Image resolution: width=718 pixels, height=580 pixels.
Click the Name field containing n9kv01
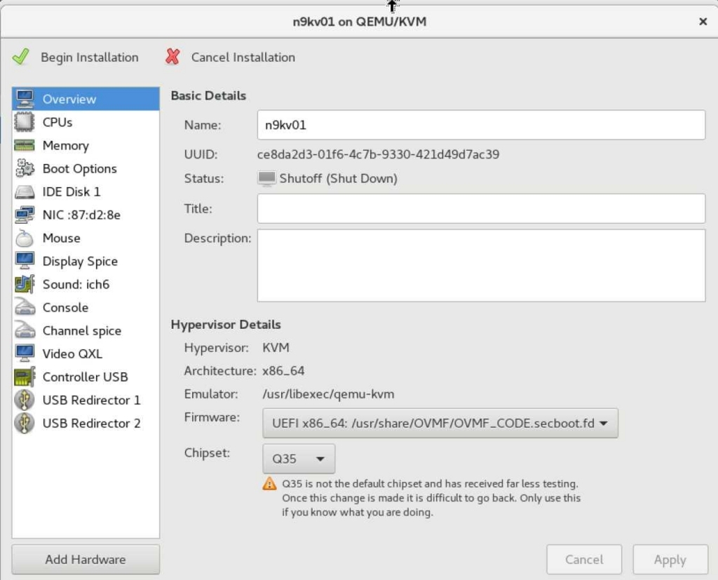[x=481, y=125]
